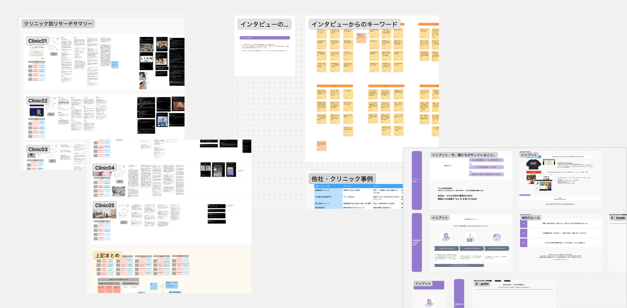Click the map pin icon beside the castle
The height and width of the screenshot is (308, 627).
[446, 237]
